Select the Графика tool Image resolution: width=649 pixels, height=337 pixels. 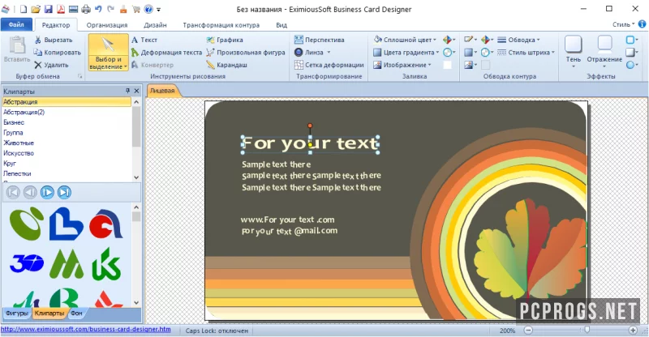(x=225, y=40)
